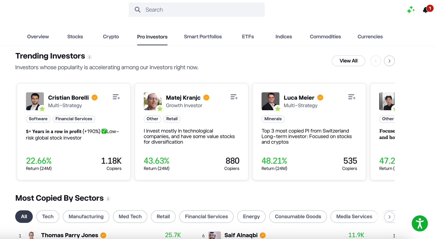Switch to the Crypto tab
This screenshot has height=239, width=435.
point(111,37)
